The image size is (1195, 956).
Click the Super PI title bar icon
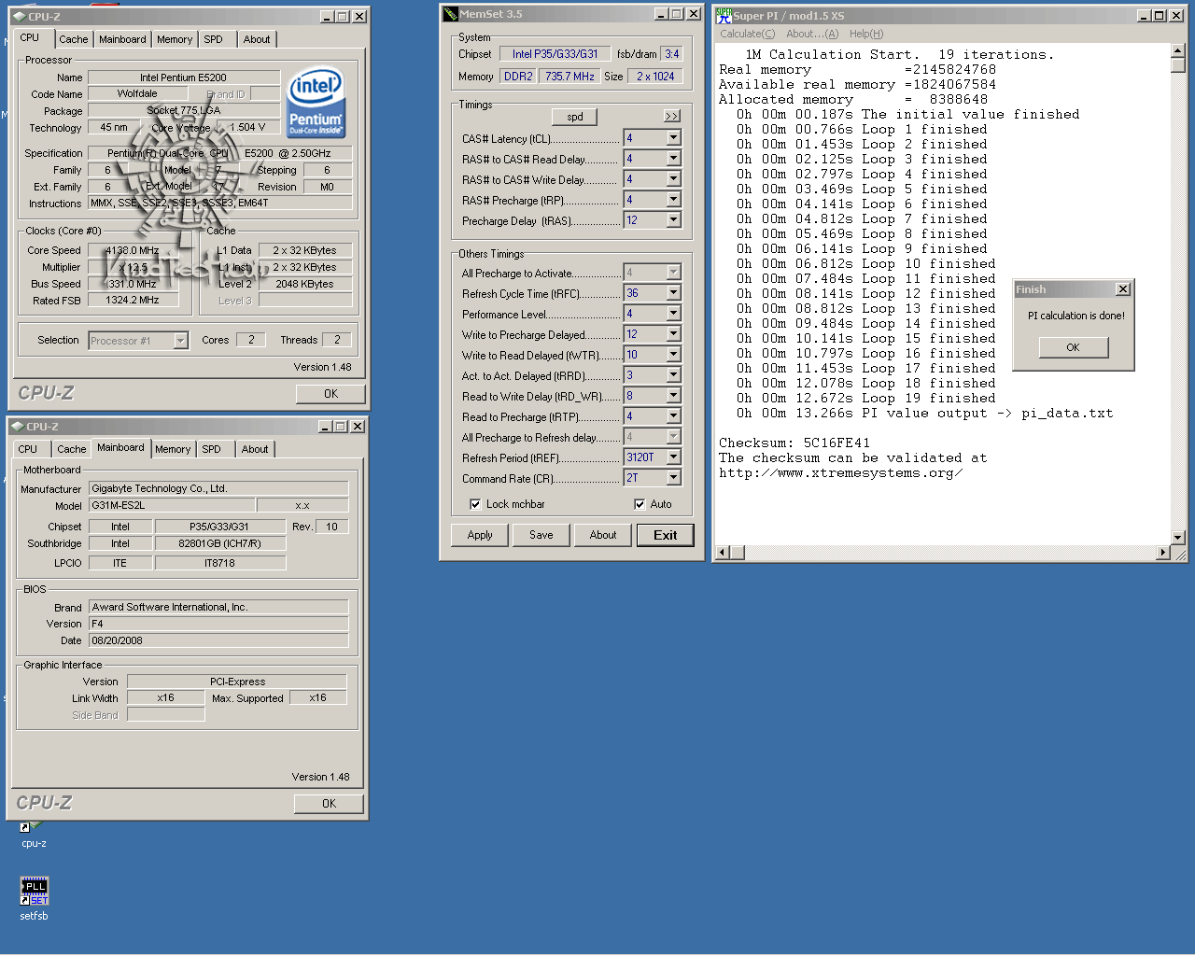(724, 15)
